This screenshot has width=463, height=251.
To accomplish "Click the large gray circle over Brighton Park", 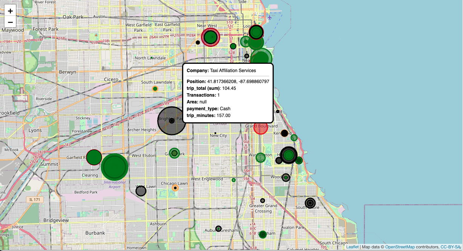I will (x=172, y=122).
